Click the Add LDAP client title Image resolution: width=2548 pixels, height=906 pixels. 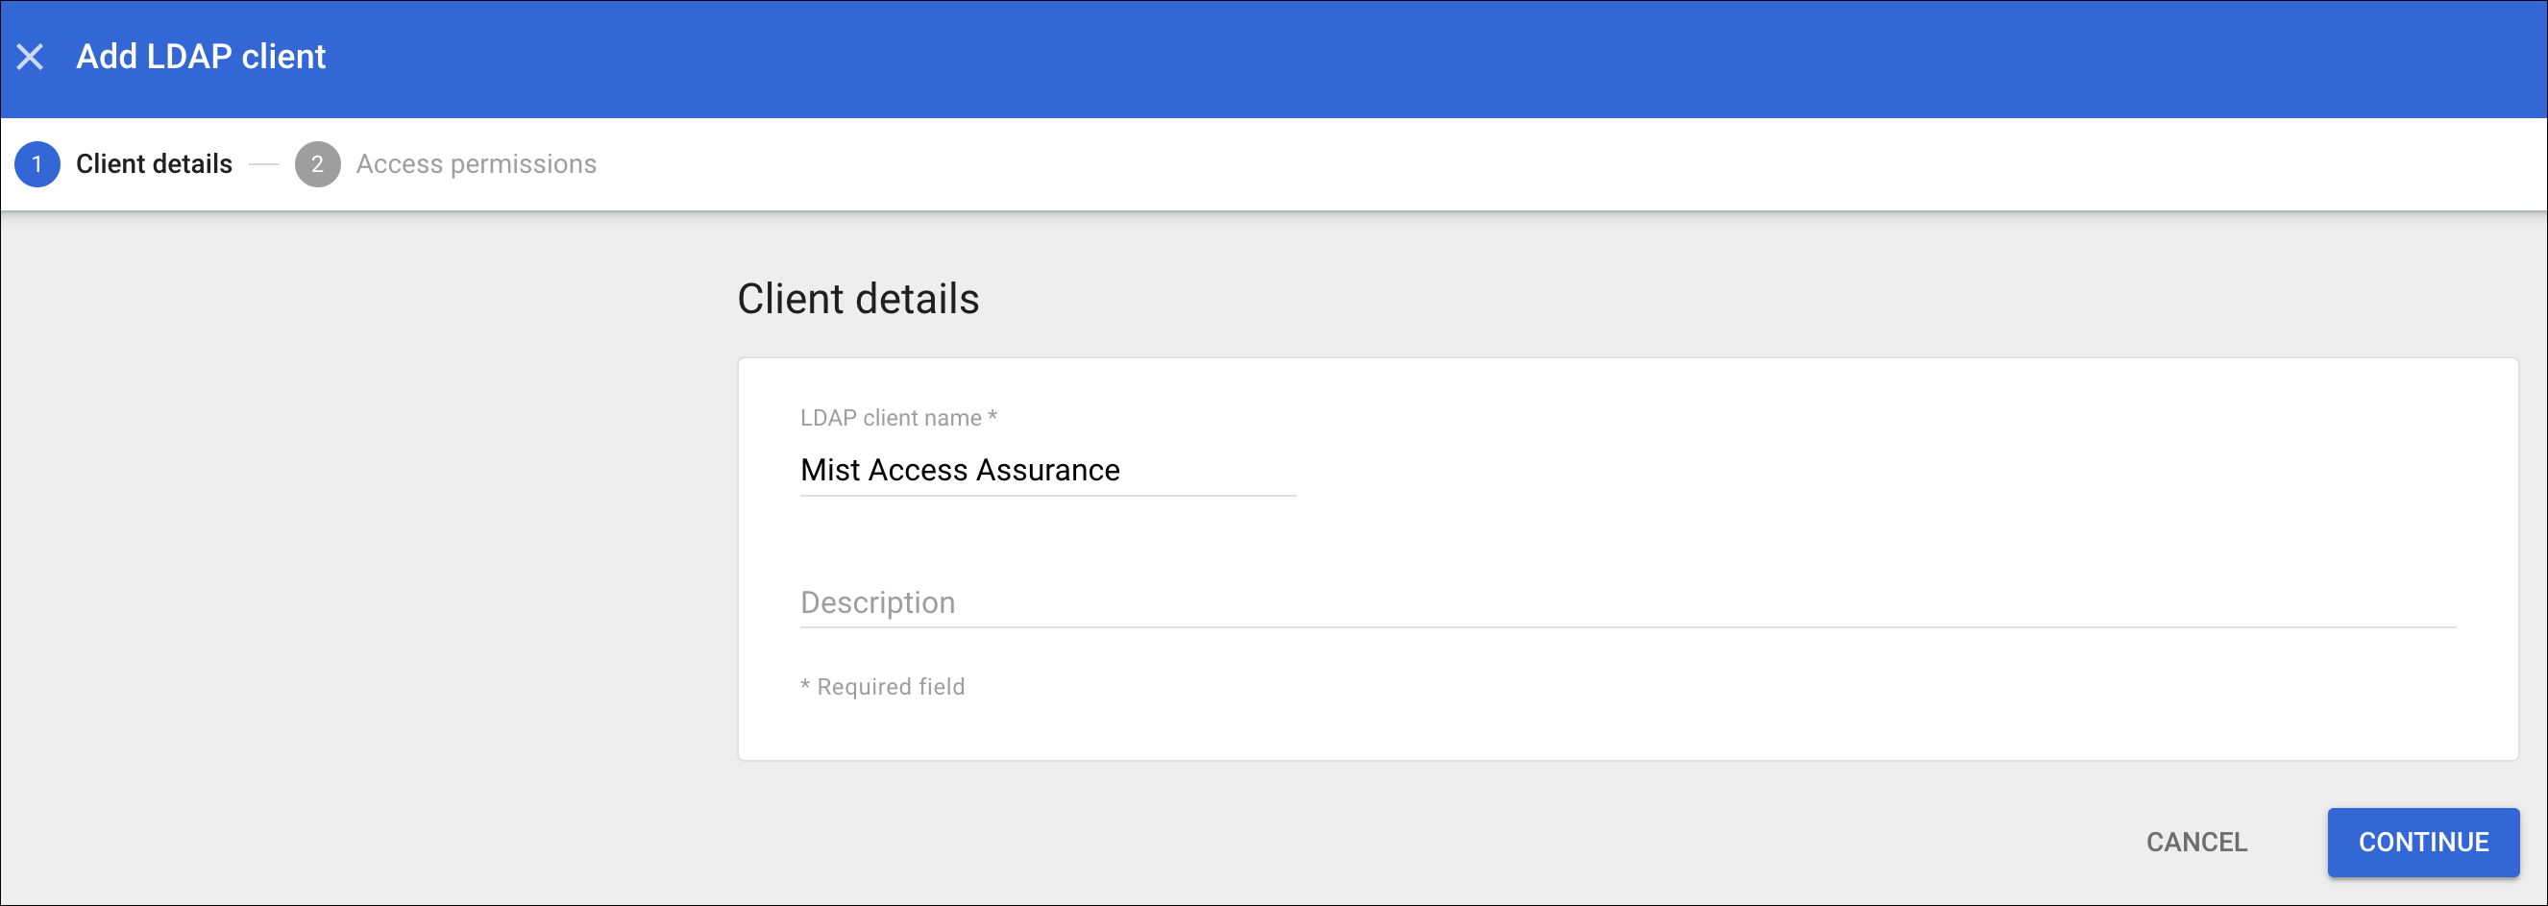201,58
